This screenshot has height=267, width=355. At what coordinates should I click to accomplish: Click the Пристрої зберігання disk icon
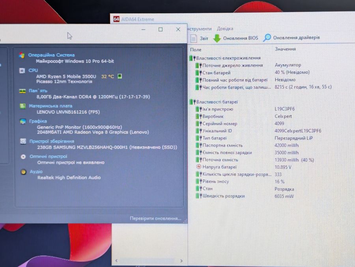[x=23, y=141]
